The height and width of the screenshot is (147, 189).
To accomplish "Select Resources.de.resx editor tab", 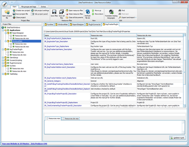I will (x=70, y=119).
